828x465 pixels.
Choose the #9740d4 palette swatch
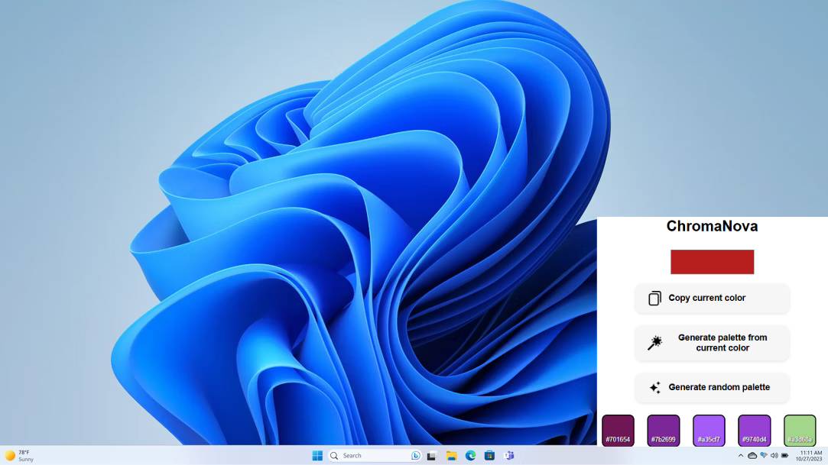pos(754,430)
